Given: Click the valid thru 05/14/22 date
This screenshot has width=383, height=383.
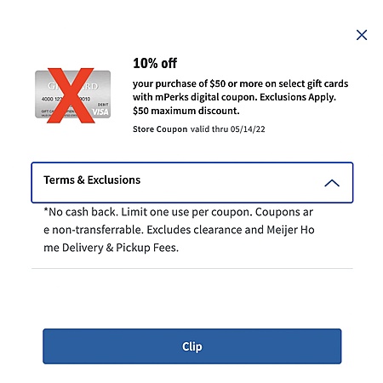Looking at the screenshot, I should point(227,129).
